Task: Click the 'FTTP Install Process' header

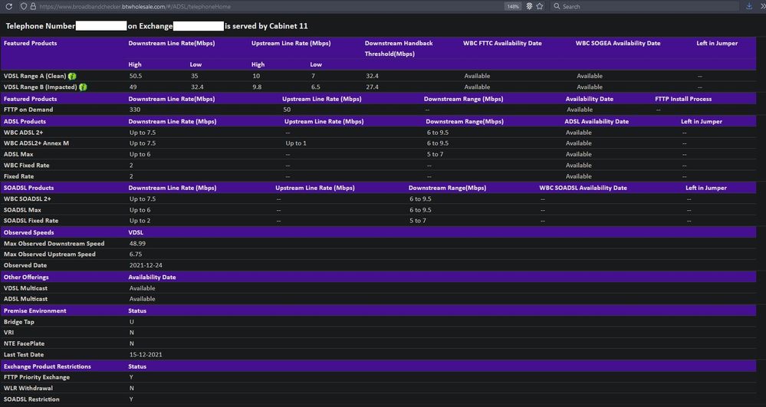Action: click(683, 99)
